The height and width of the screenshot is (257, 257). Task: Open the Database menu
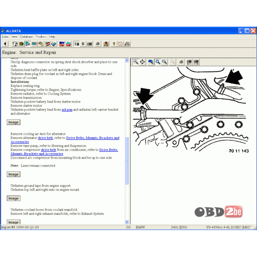click(26, 37)
